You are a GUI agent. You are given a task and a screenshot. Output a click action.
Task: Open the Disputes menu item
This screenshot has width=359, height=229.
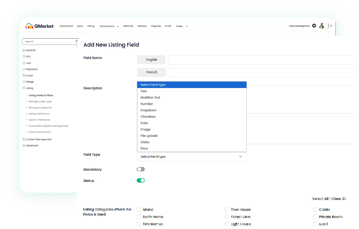(156, 26)
